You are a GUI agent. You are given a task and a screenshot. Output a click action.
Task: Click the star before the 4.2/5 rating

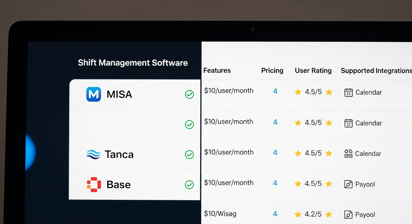coord(298,214)
